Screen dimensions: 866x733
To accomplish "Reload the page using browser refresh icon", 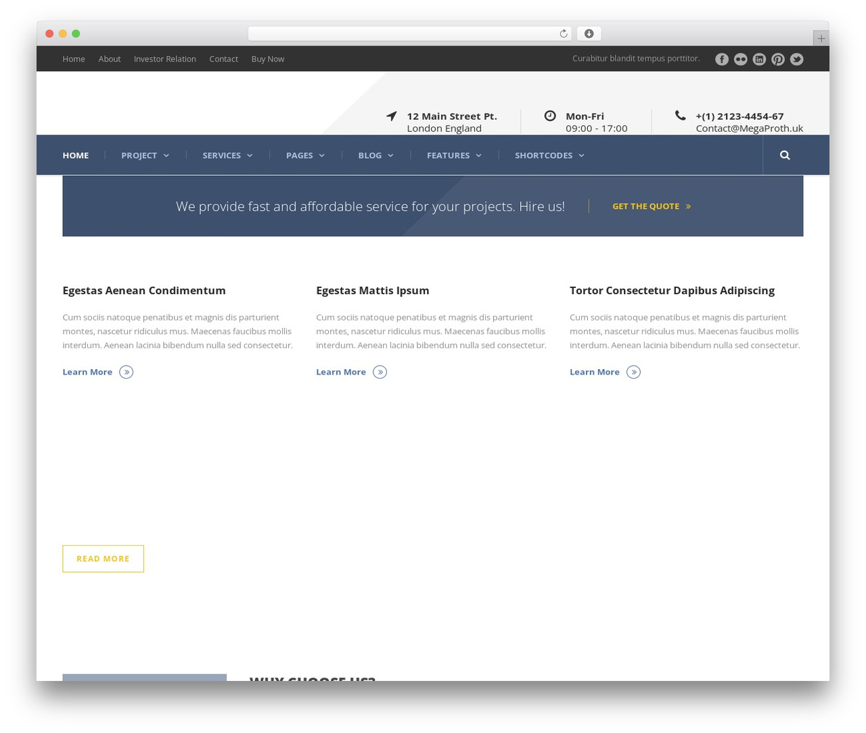I will 564,34.
